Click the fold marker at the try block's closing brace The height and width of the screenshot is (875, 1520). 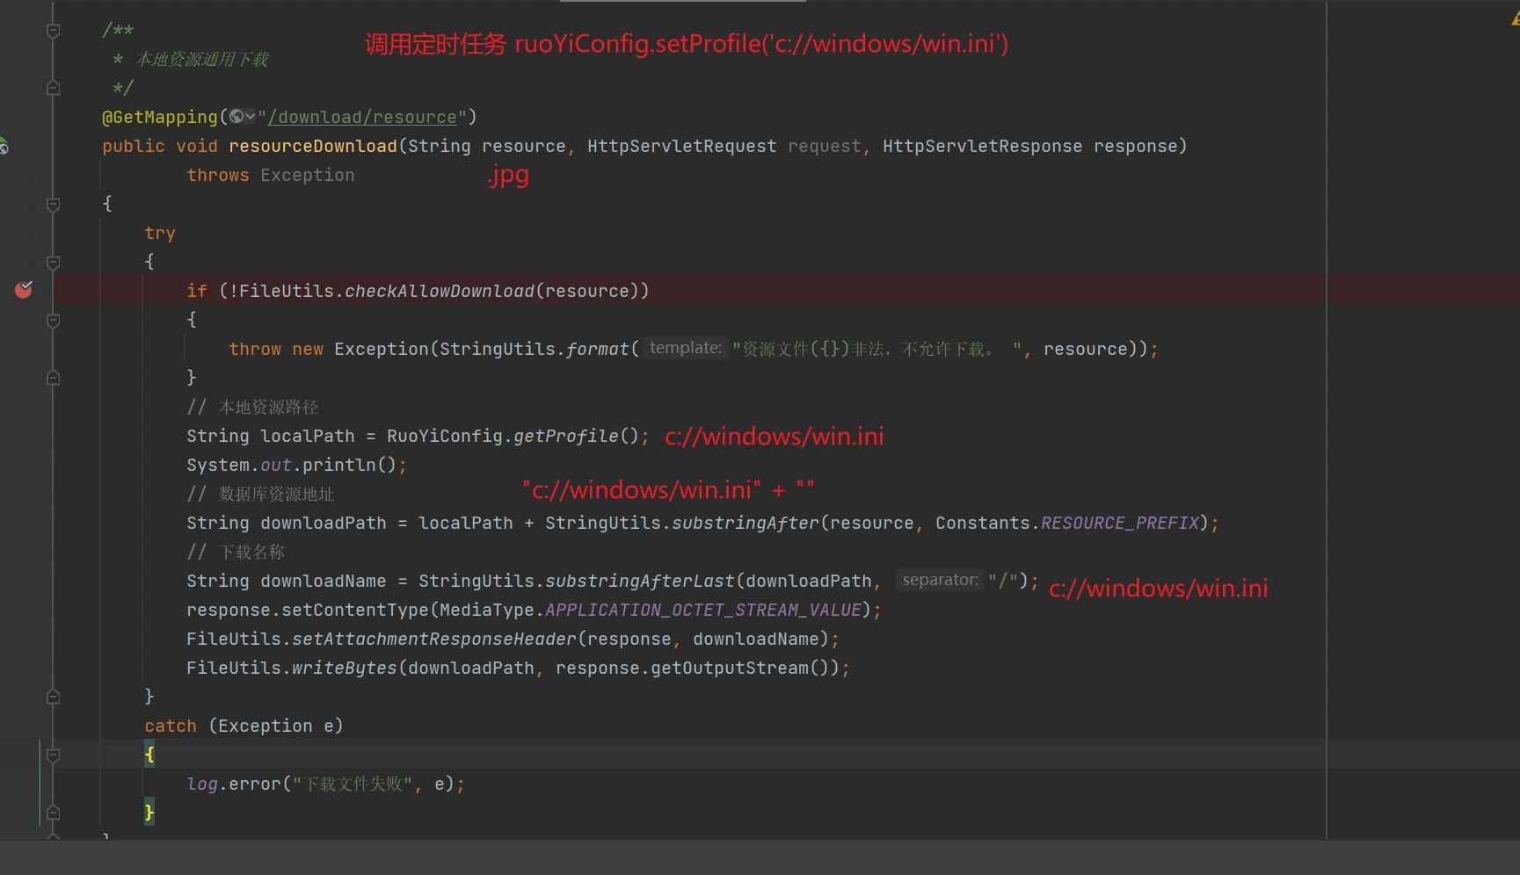tap(53, 697)
